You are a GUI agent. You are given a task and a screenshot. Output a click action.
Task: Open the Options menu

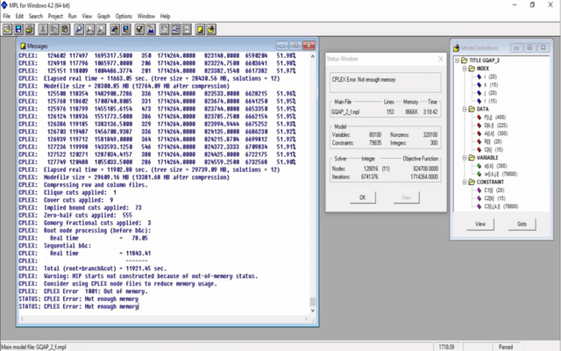point(124,16)
